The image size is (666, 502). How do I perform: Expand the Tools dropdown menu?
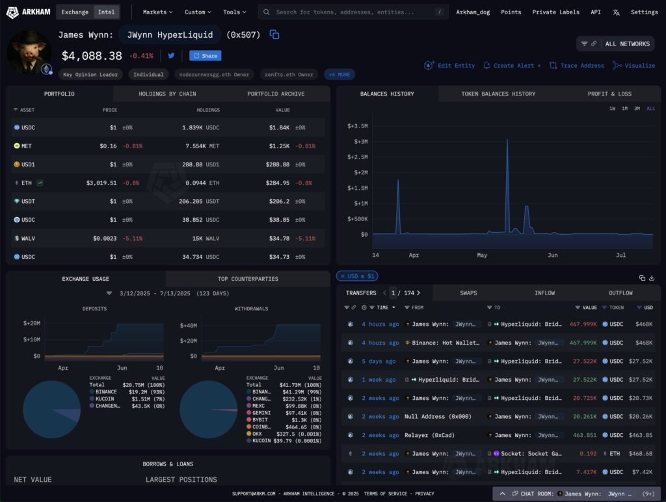coord(234,12)
